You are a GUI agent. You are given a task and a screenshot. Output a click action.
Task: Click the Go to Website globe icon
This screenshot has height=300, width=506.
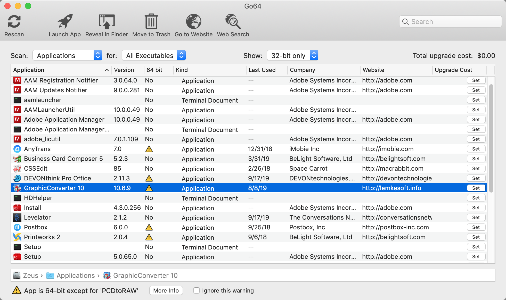pos(193,22)
